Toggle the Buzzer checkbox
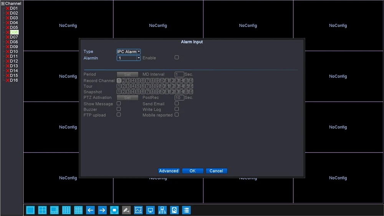 [x=119, y=109]
